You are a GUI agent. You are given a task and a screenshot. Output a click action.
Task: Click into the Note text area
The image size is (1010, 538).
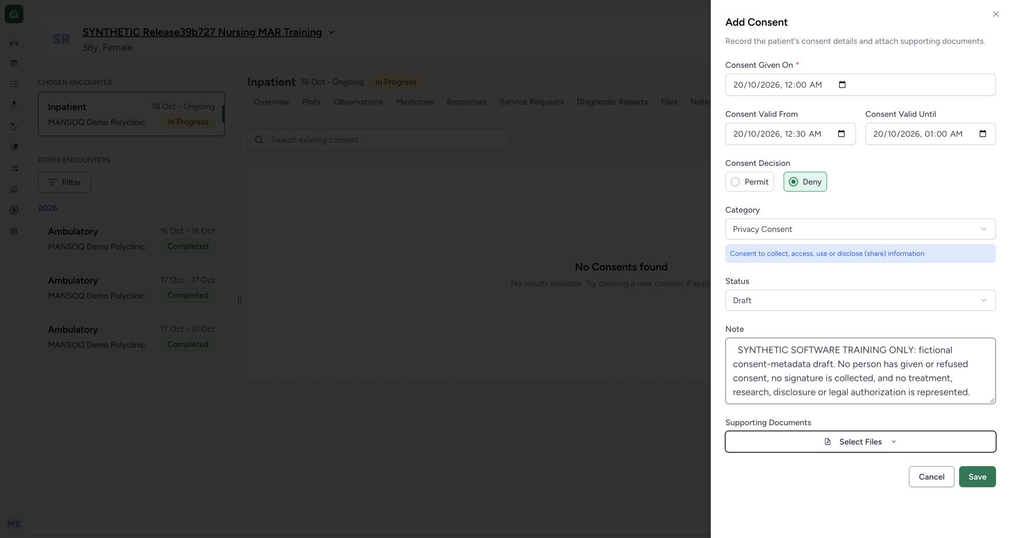click(x=860, y=371)
